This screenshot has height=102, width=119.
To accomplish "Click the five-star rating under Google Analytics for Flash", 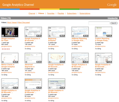I will tap(6, 49).
